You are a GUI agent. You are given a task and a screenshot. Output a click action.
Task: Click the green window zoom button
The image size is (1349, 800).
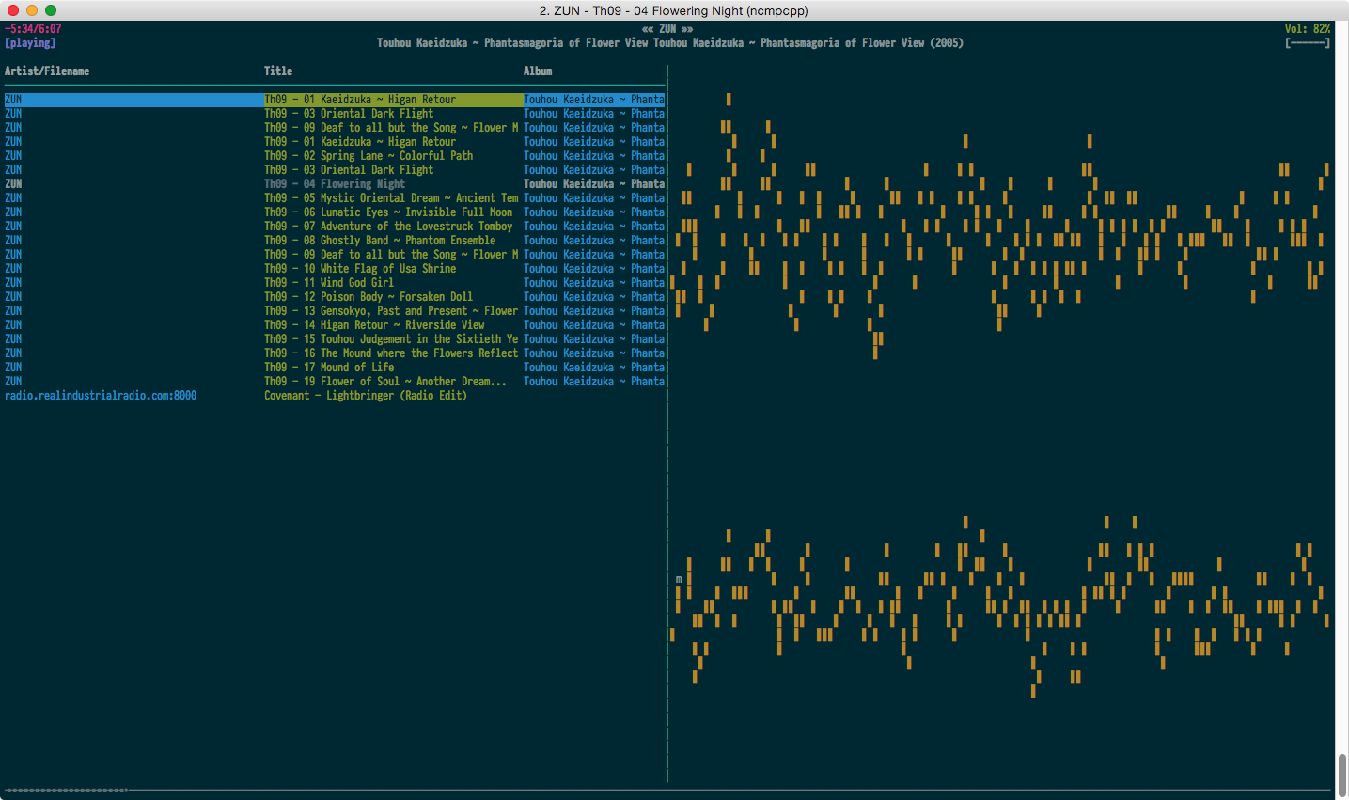click(x=51, y=10)
